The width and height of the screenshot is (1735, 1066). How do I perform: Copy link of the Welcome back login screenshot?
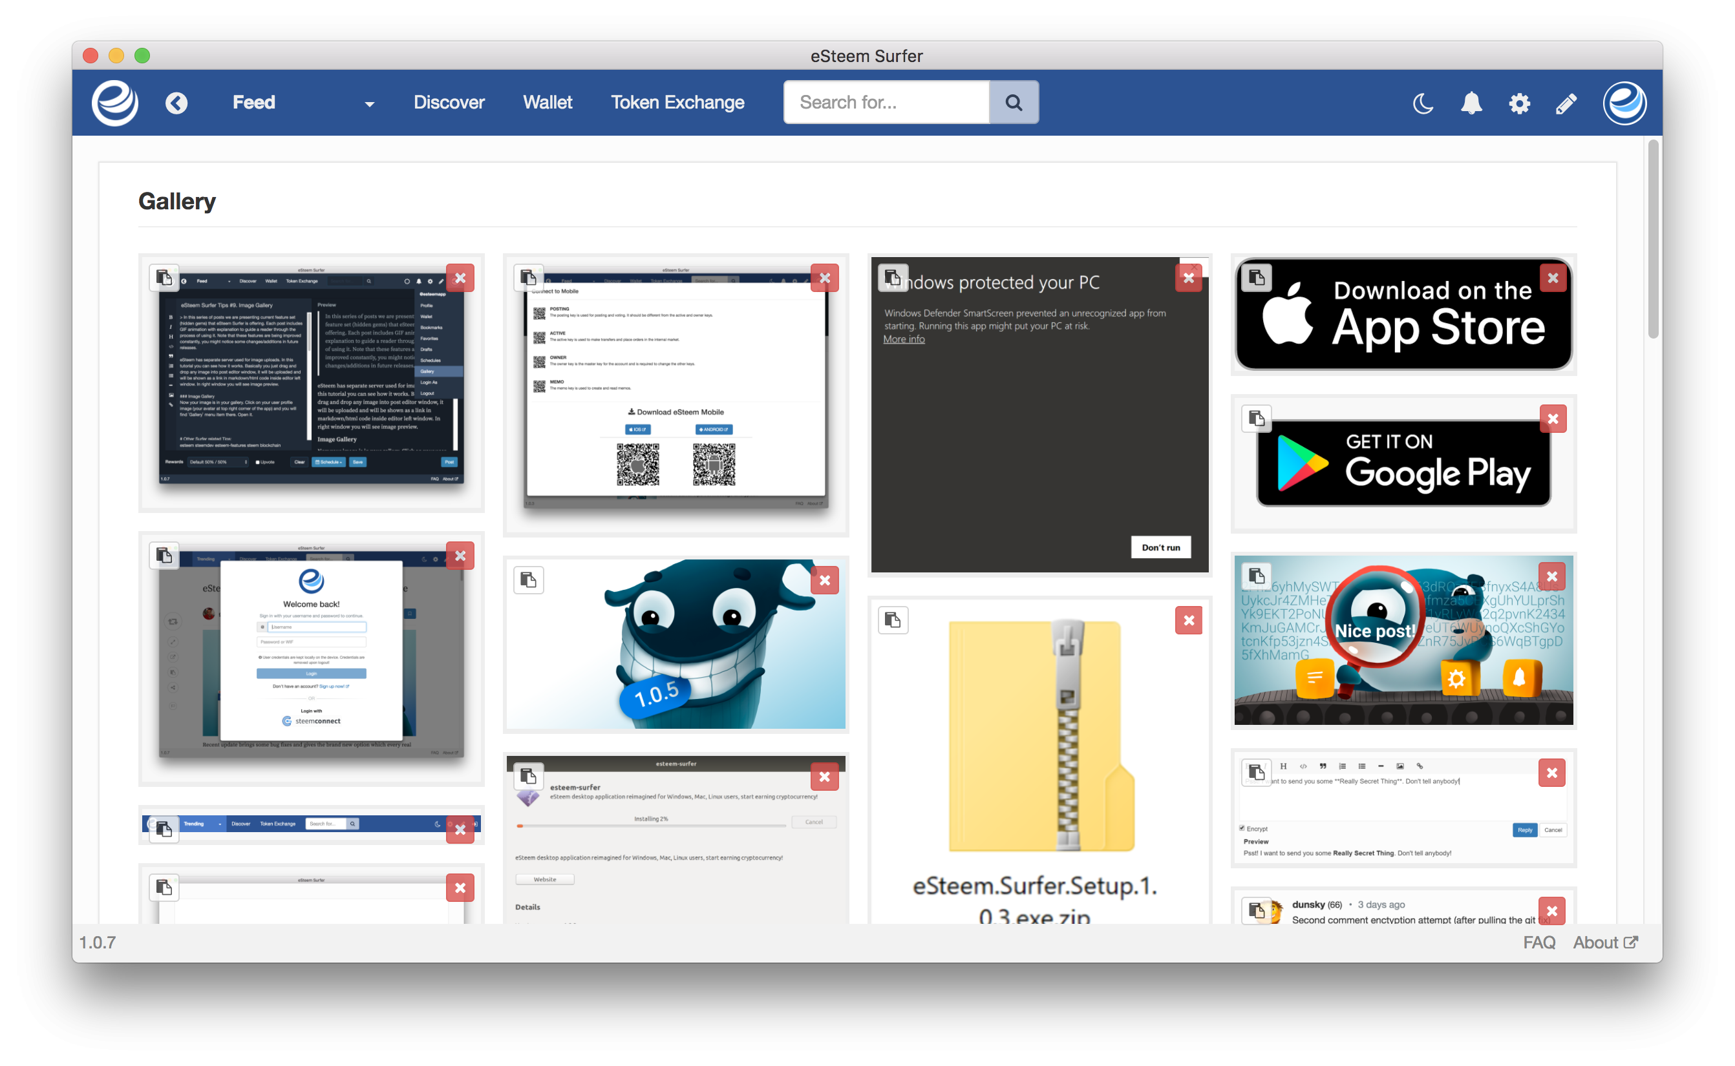(x=164, y=556)
